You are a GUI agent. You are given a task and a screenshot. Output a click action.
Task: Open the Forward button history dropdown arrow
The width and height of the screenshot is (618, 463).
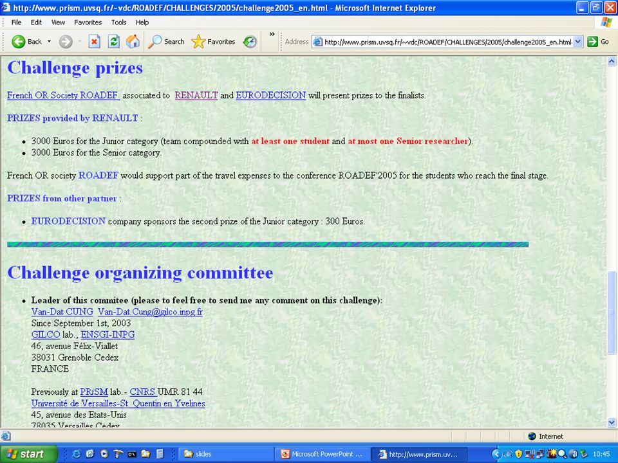point(80,41)
